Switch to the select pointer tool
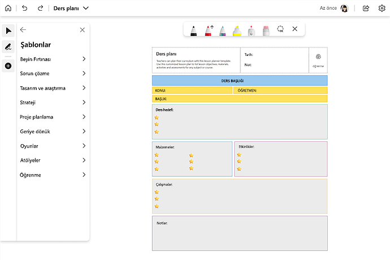This screenshot has width=390, height=260. (x=8, y=31)
